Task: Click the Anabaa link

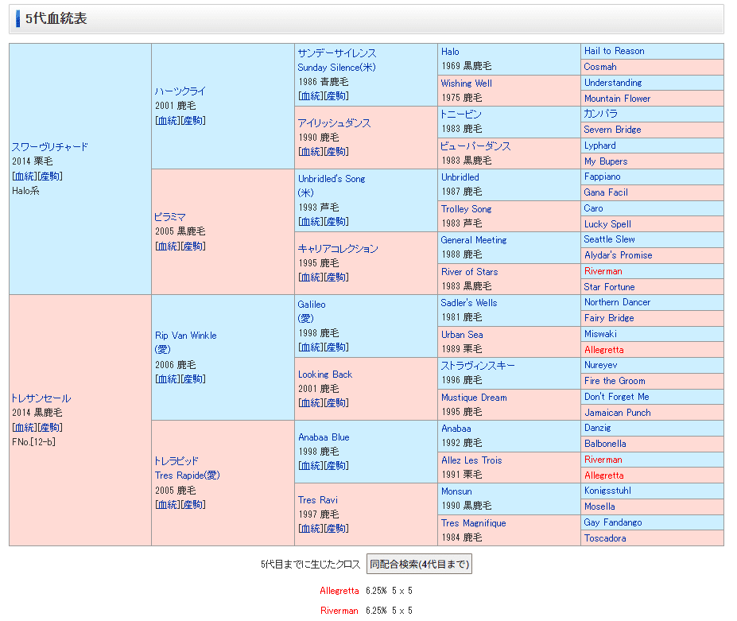Action: click(x=456, y=429)
